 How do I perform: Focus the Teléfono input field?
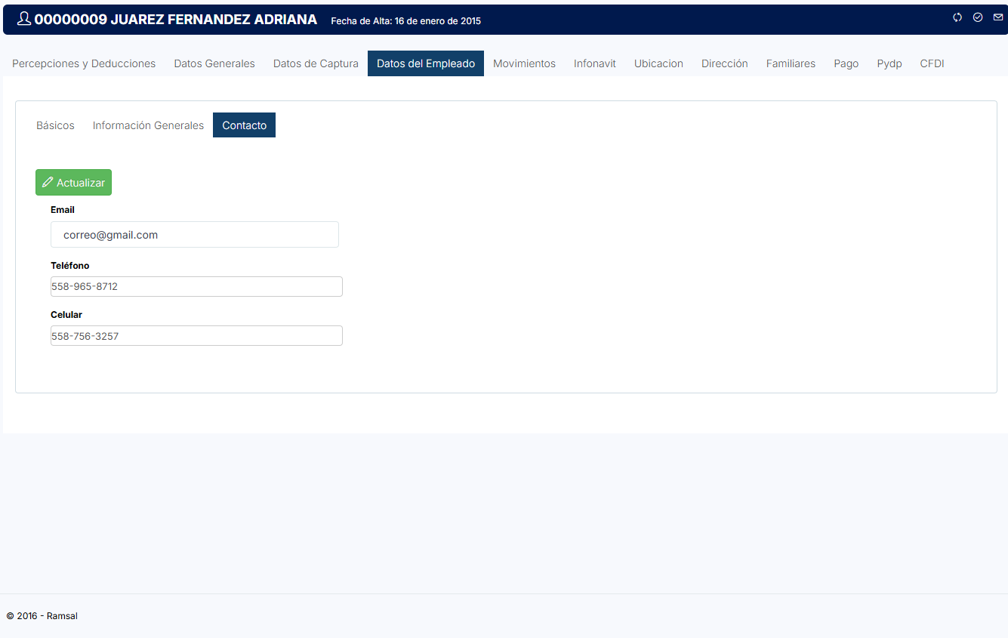click(196, 287)
